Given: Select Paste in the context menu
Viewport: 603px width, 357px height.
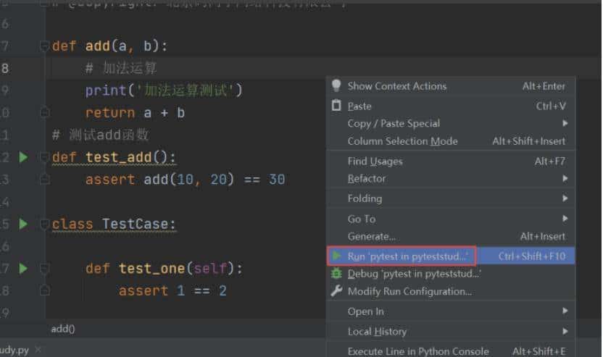Looking at the screenshot, I should tap(451, 106).
